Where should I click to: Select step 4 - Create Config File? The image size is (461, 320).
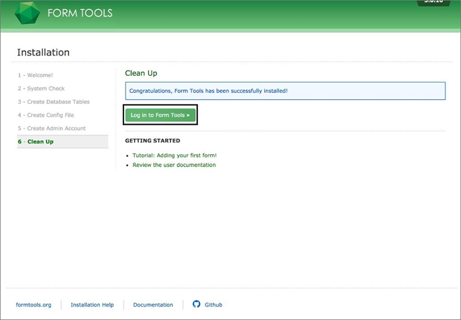[46, 115]
